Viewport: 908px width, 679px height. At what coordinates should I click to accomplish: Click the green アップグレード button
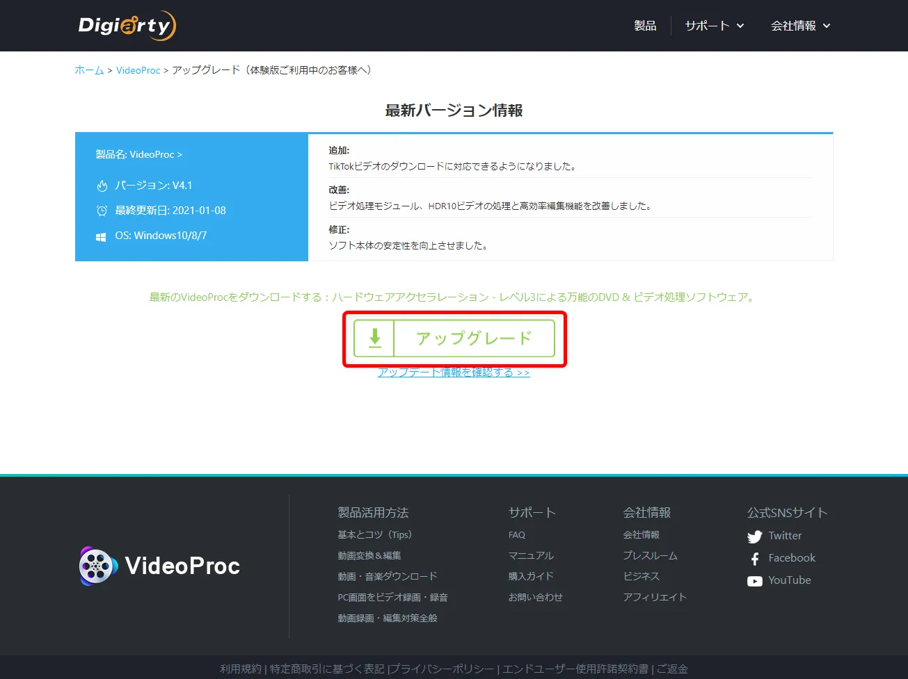[454, 338]
